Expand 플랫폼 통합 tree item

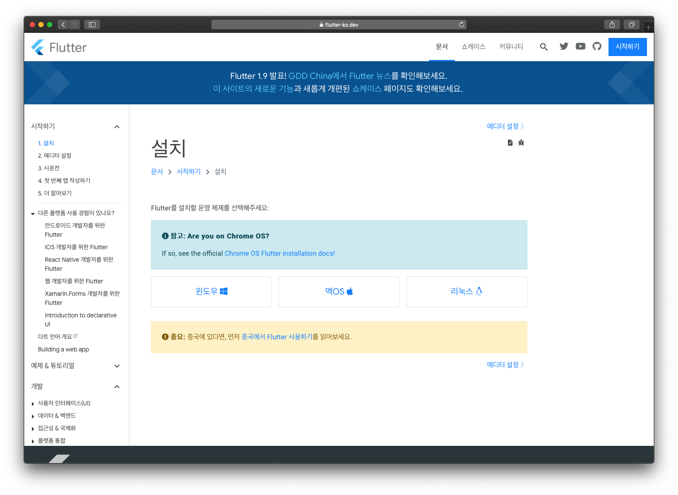pyautogui.click(x=33, y=442)
